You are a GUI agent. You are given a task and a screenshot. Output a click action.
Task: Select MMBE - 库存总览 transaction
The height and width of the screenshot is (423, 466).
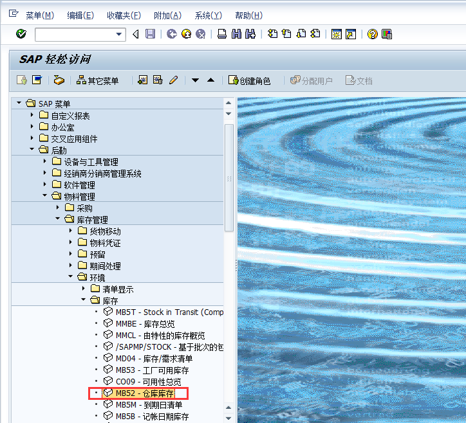(x=145, y=324)
